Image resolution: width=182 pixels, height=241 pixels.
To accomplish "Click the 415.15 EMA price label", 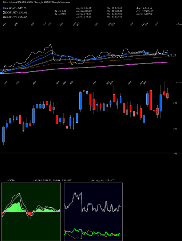I will tap(172, 56).
